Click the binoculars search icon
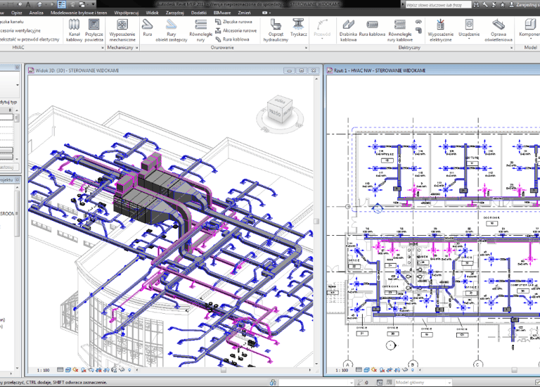The width and height of the screenshot is (540, 387). coord(476,4)
